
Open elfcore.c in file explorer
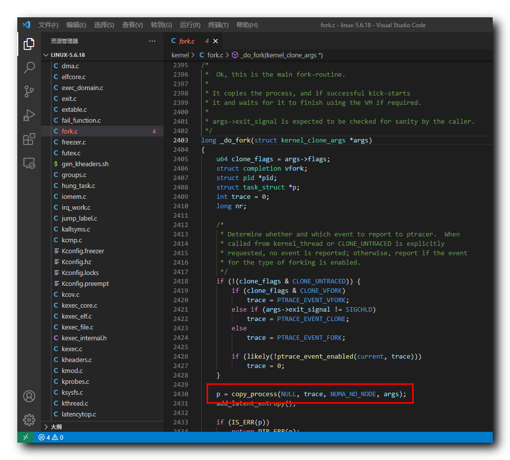point(102,77)
